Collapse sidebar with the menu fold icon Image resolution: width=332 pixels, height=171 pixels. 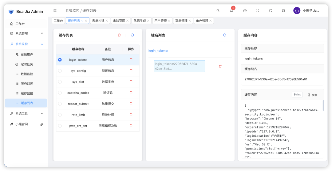55,11
